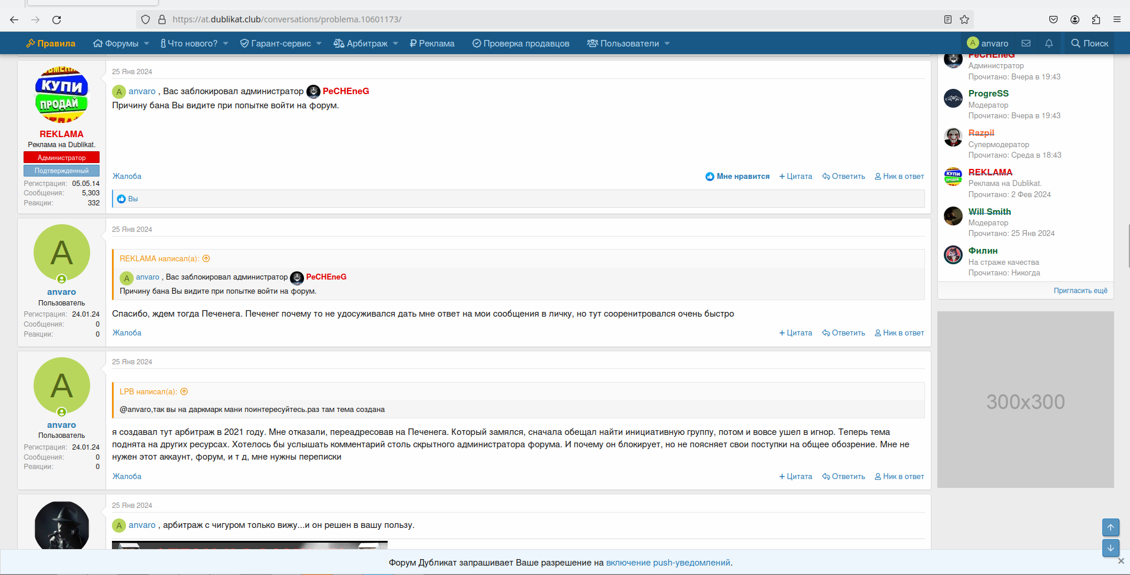Click the scroll-to-bottom arrow button

pyautogui.click(x=1111, y=548)
